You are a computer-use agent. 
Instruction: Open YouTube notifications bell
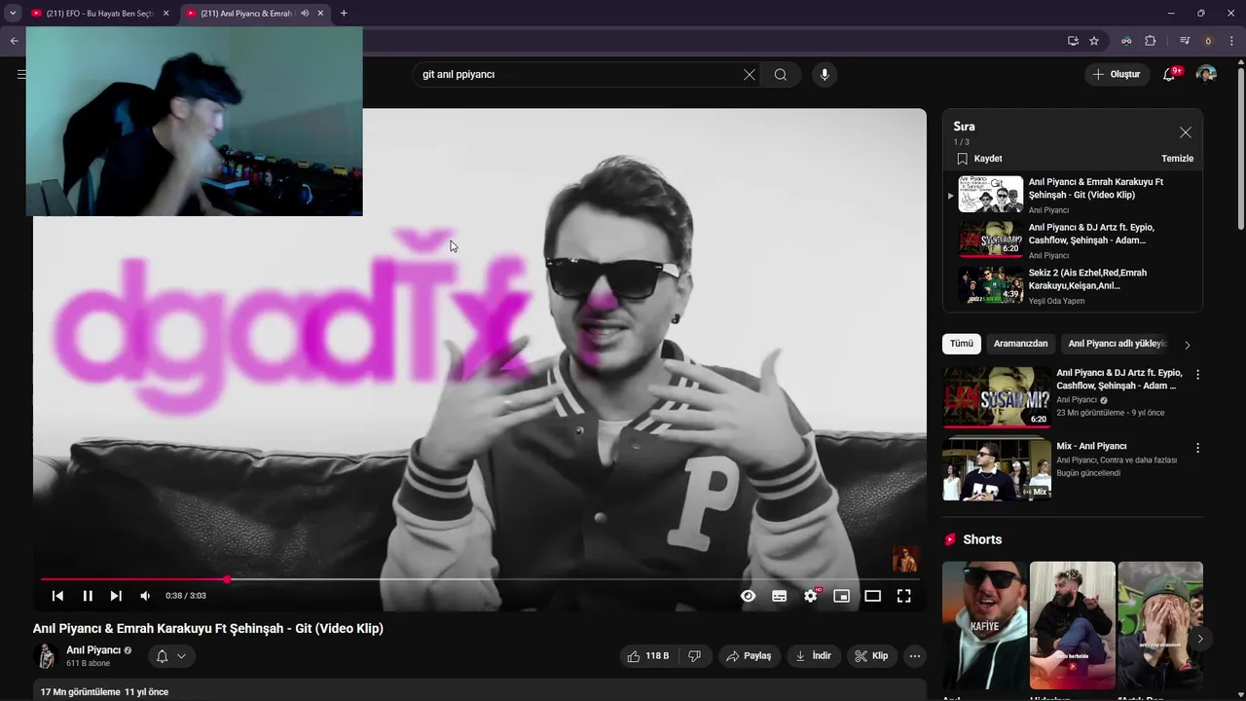(x=1170, y=75)
